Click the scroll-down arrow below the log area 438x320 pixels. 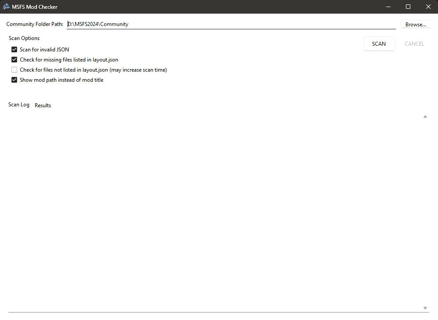[425, 308]
